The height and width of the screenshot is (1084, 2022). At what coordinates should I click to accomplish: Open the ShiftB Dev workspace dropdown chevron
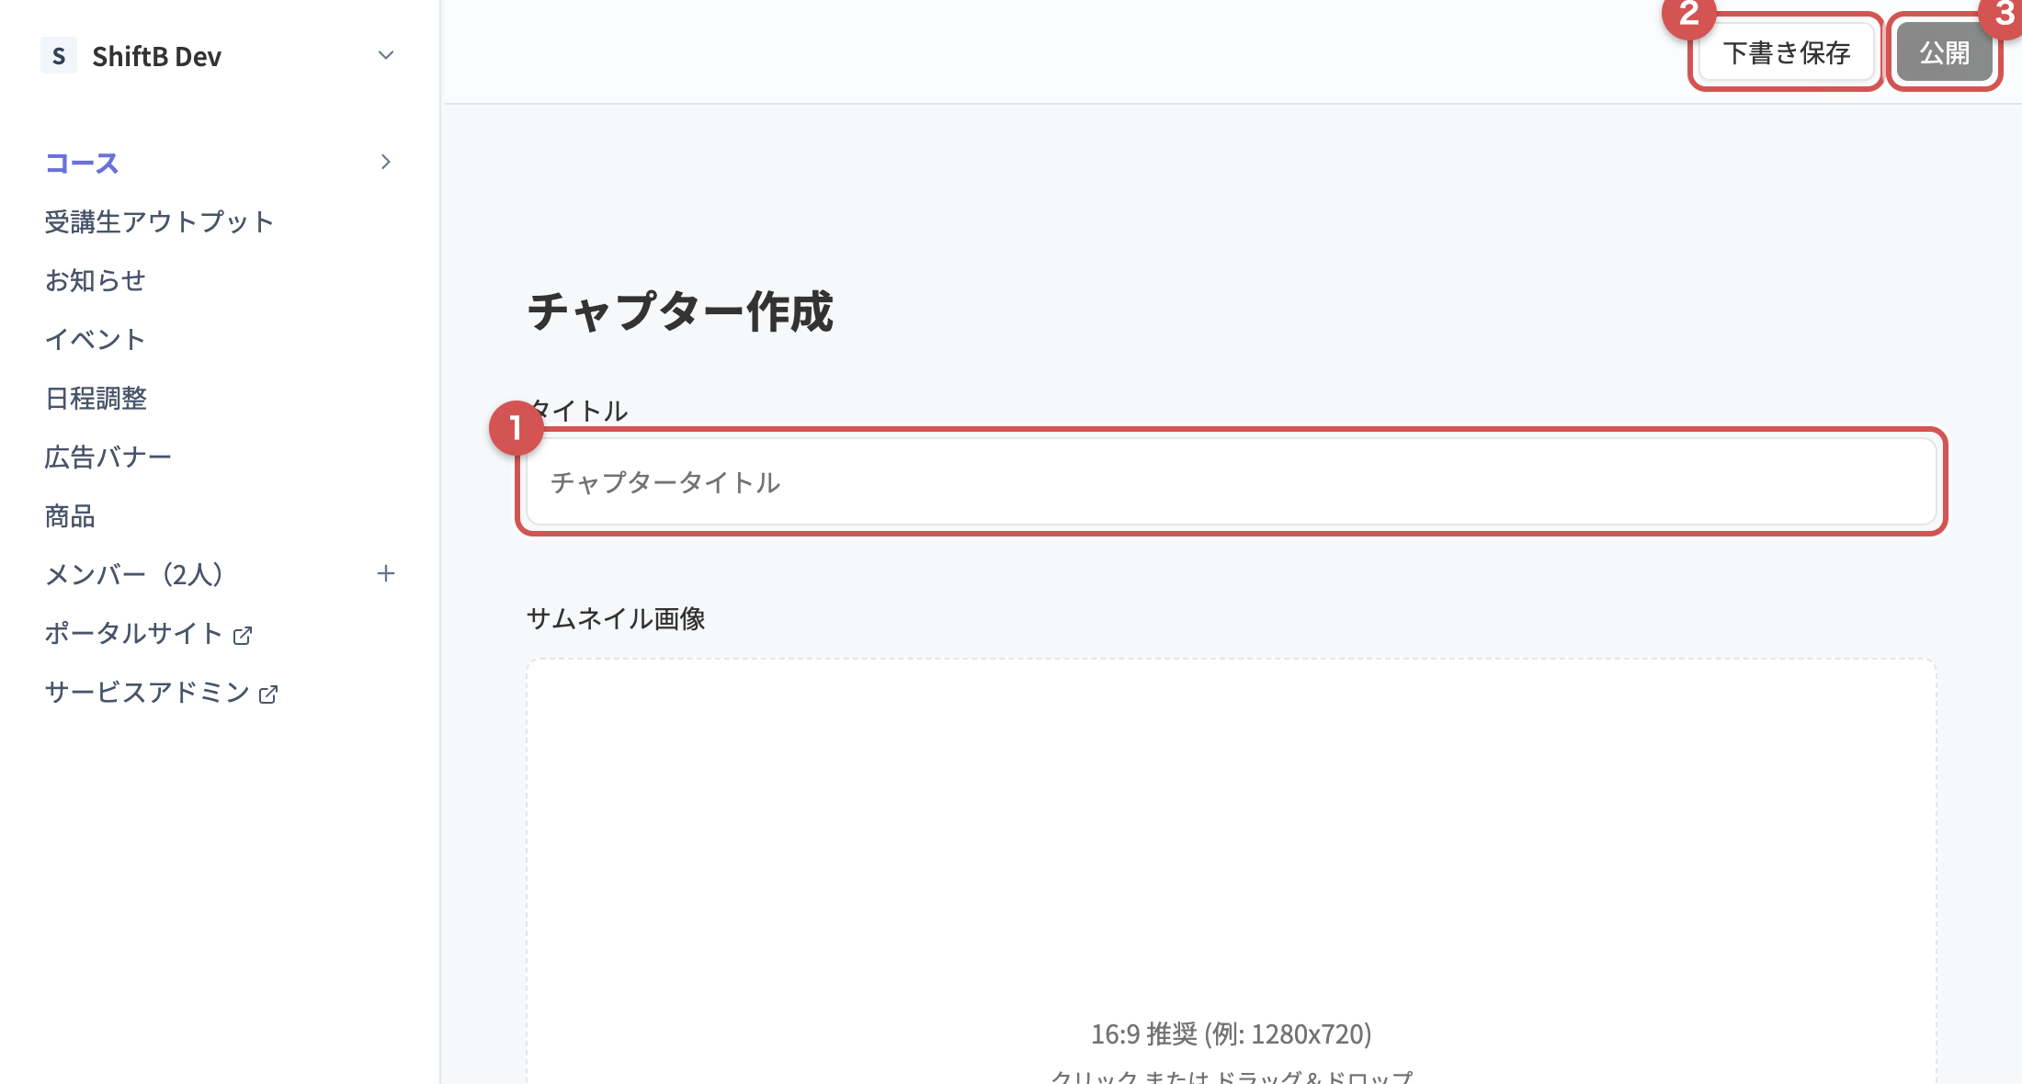tap(386, 55)
